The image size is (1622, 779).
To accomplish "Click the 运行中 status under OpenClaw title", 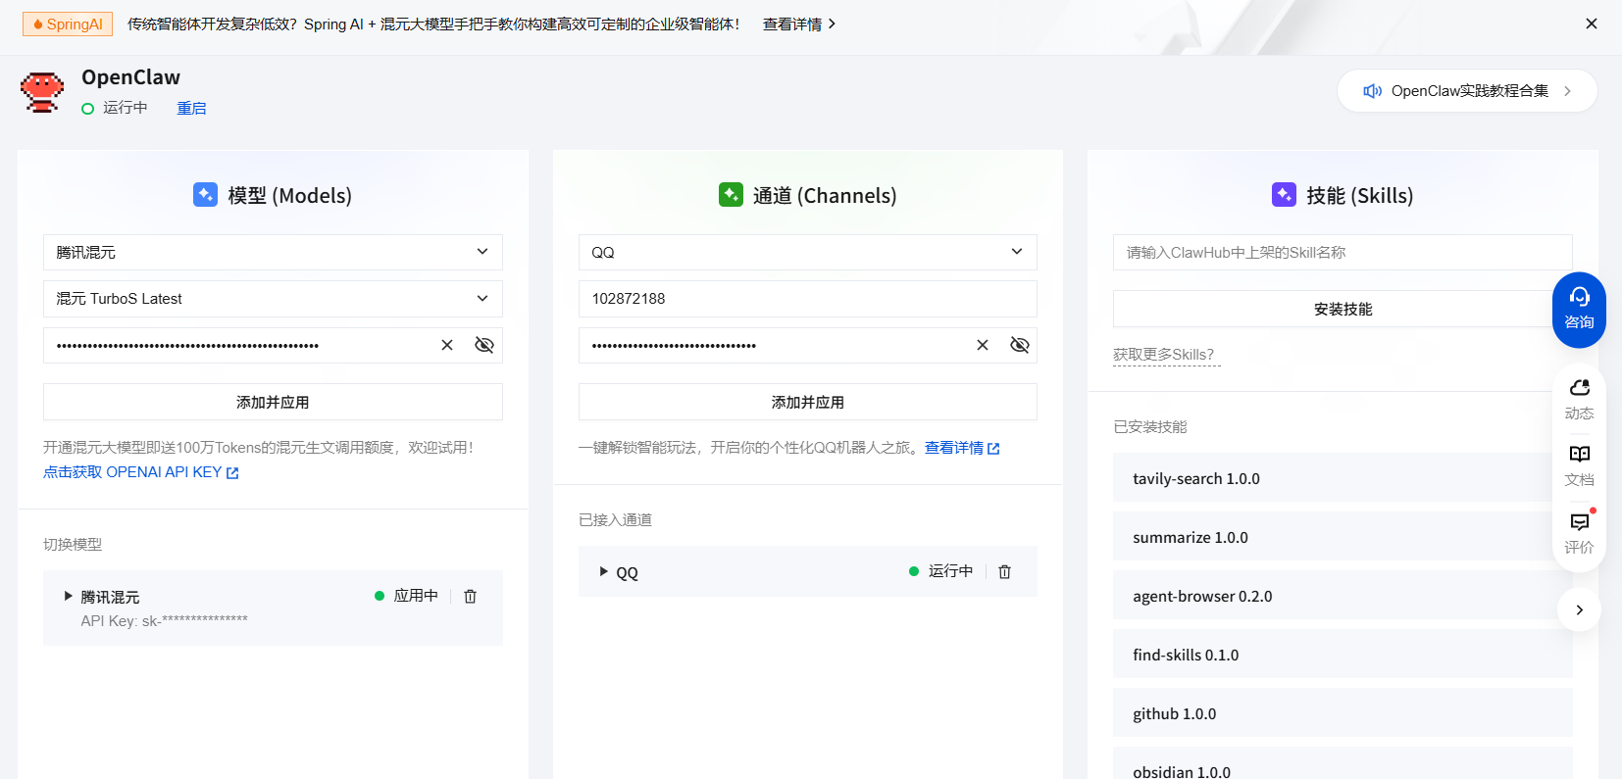I will [x=115, y=108].
